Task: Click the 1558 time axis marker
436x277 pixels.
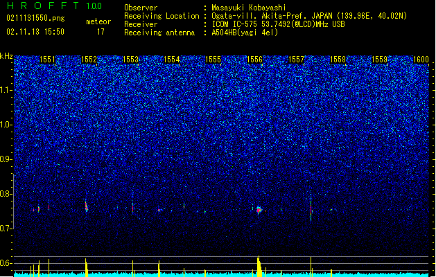Action: (x=338, y=60)
